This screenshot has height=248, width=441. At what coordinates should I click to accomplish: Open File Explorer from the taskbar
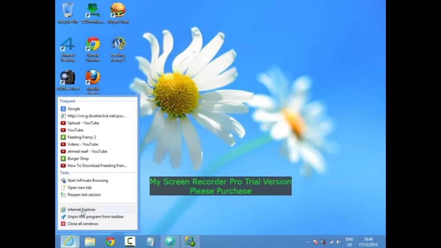point(90,241)
